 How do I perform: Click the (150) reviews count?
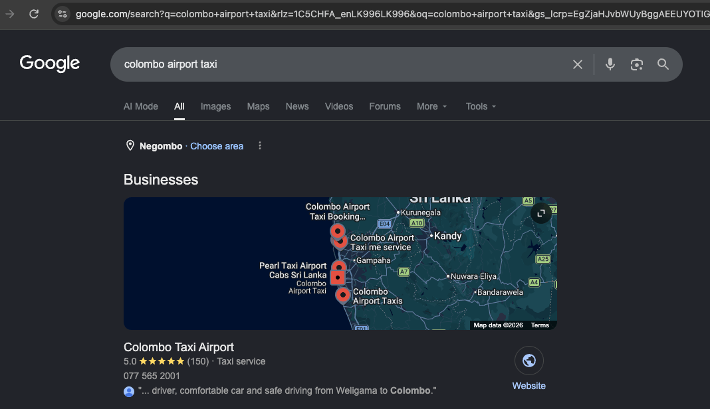[x=198, y=361]
